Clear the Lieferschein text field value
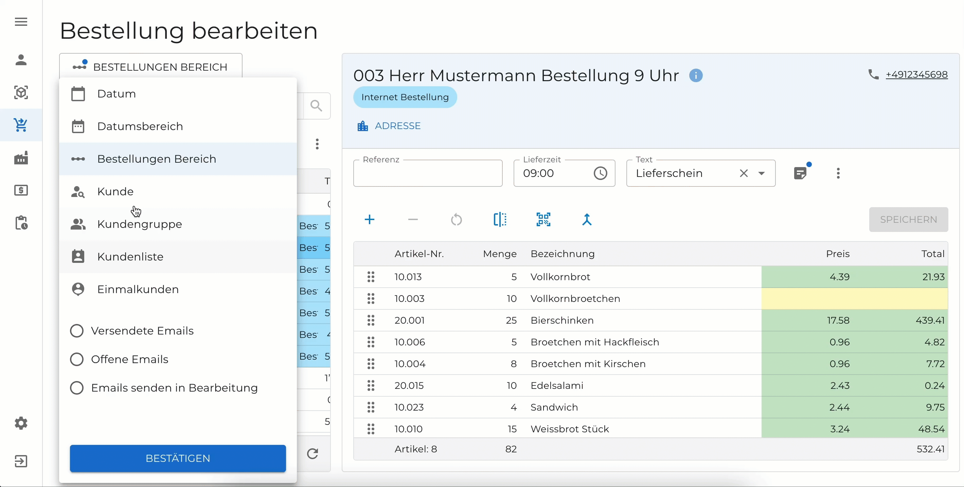The height and width of the screenshot is (487, 964). pos(744,173)
